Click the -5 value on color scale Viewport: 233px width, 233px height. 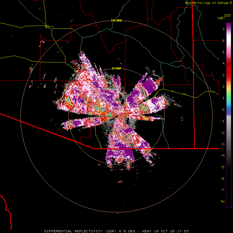click(222, 167)
